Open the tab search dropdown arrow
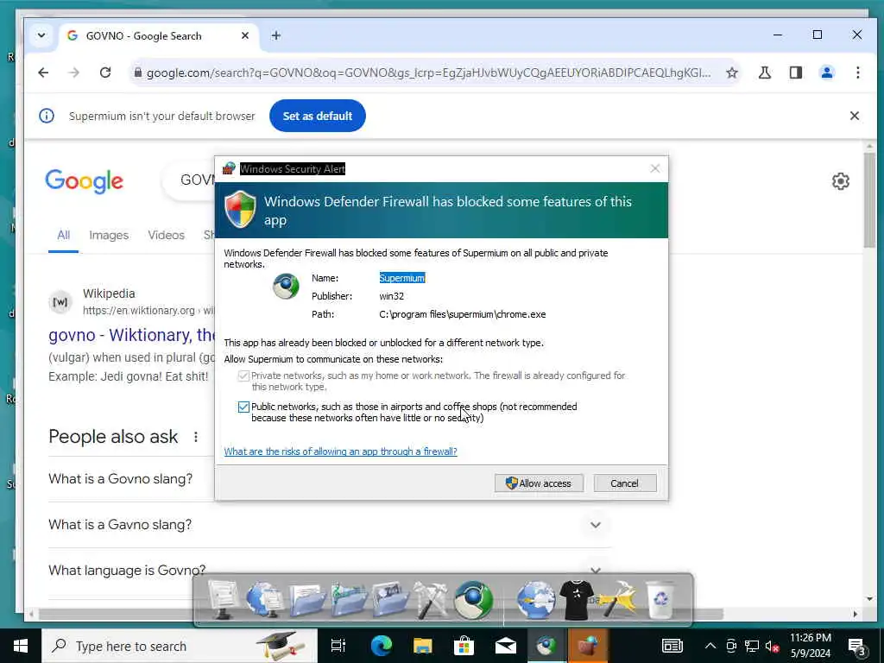This screenshot has width=884, height=663. (41, 35)
